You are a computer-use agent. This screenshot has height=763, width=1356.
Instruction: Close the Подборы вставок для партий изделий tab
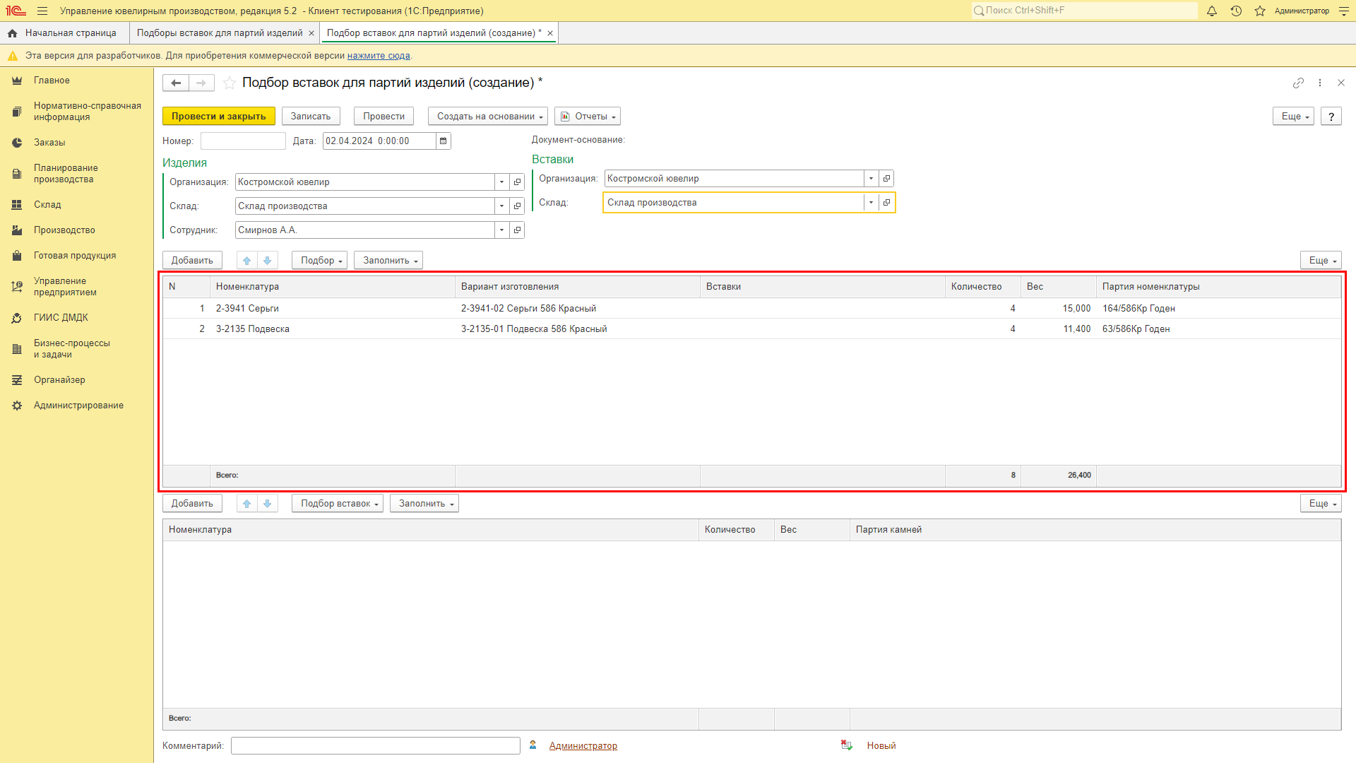tap(311, 33)
